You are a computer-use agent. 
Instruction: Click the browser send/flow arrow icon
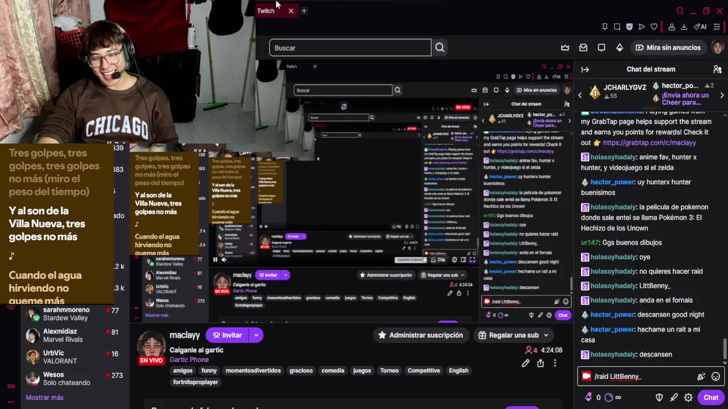pos(642,27)
